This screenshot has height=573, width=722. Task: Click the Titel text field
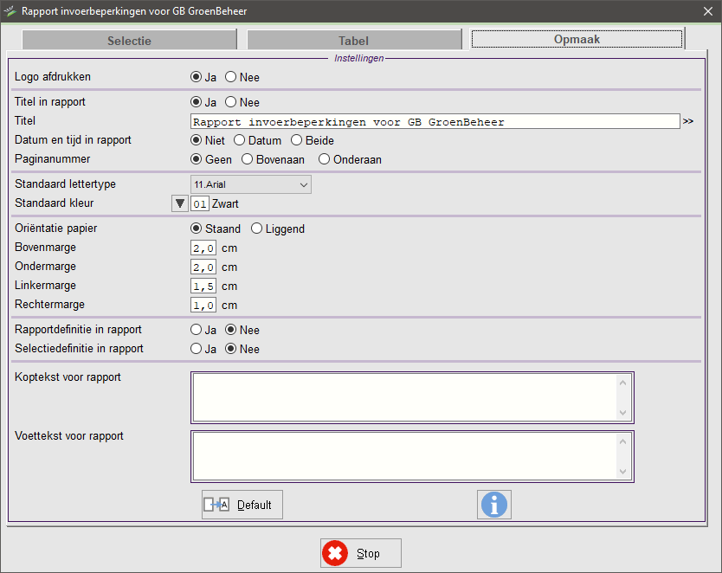pos(435,121)
